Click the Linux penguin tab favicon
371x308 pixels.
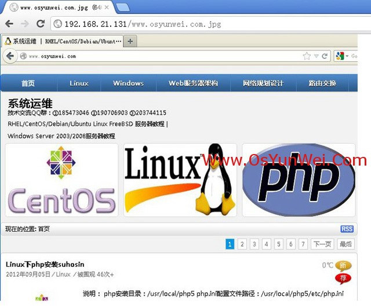coord(8,41)
